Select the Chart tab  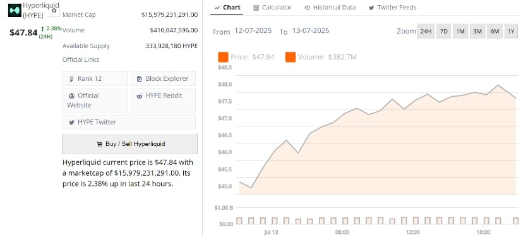(x=227, y=8)
